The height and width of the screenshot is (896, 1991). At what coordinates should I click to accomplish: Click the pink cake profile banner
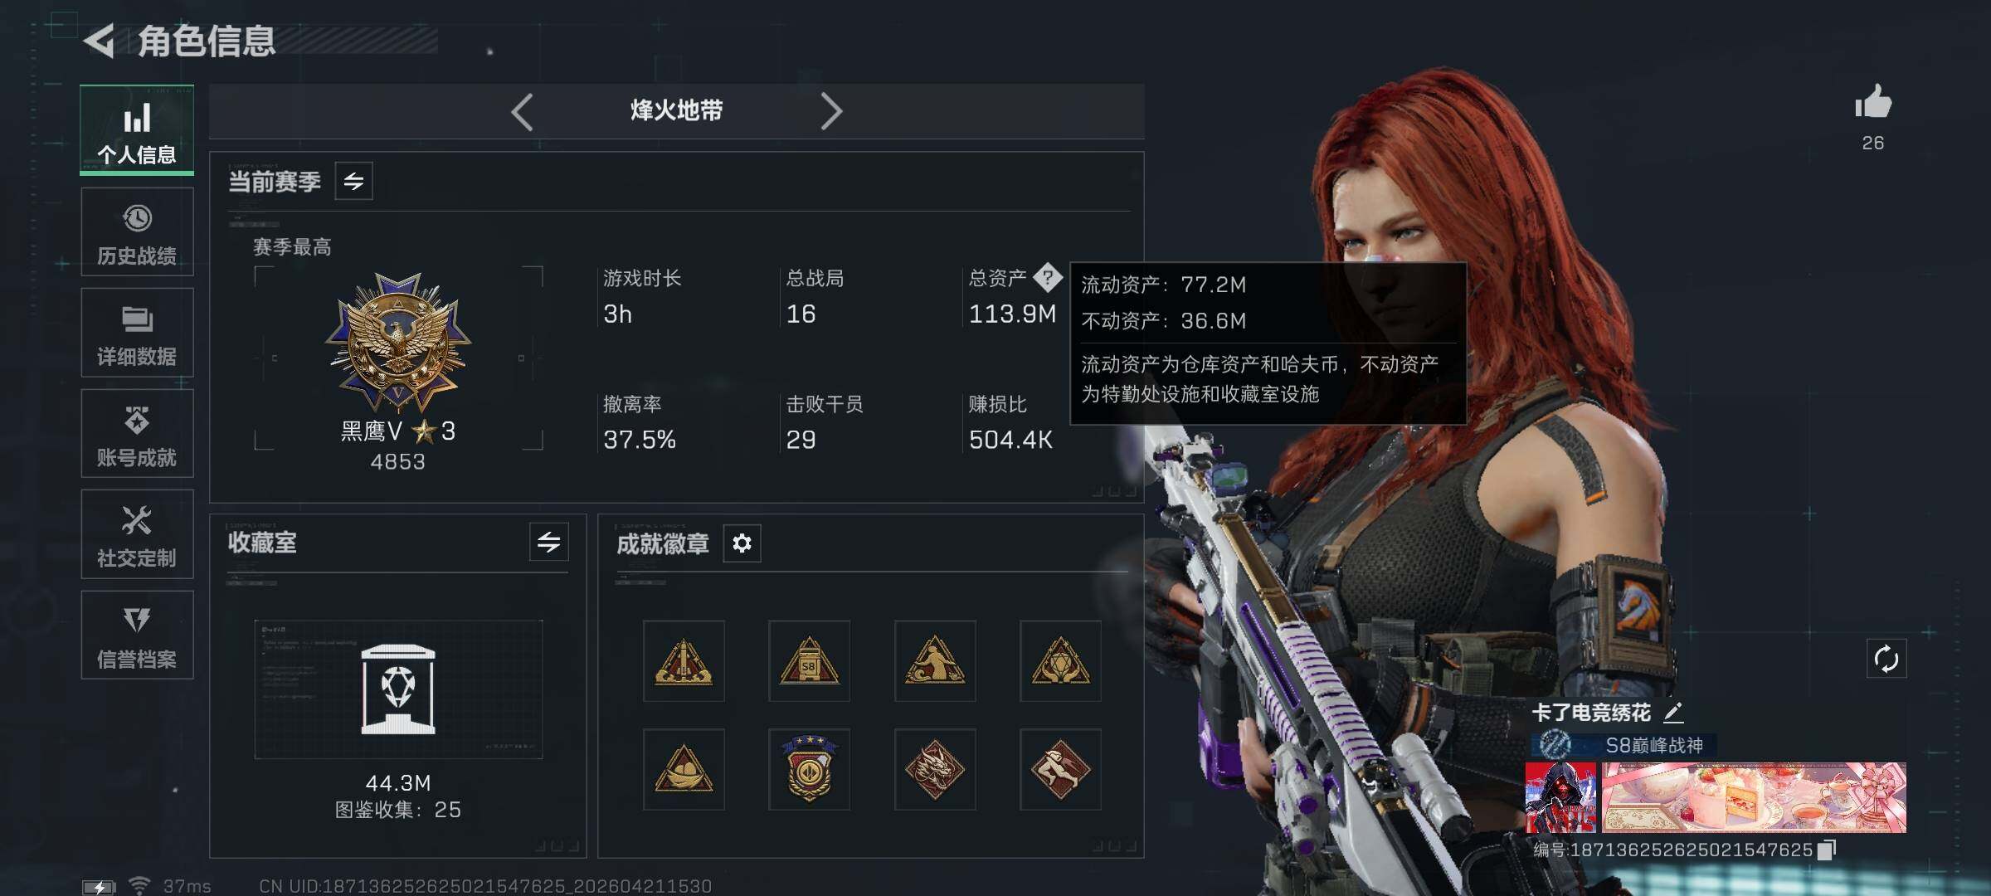point(1753,797)
